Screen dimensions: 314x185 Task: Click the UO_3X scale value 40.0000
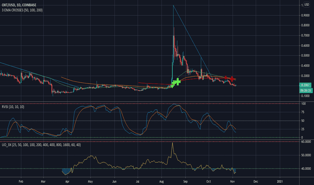coord(306,169)
